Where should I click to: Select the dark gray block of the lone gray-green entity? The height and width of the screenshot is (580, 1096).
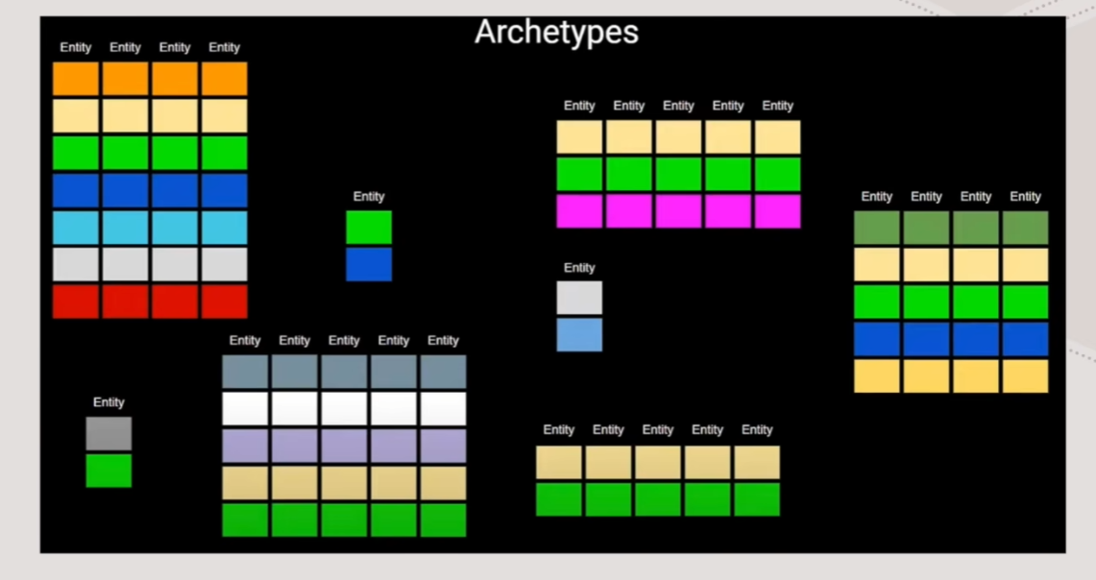tap(109, 434)
